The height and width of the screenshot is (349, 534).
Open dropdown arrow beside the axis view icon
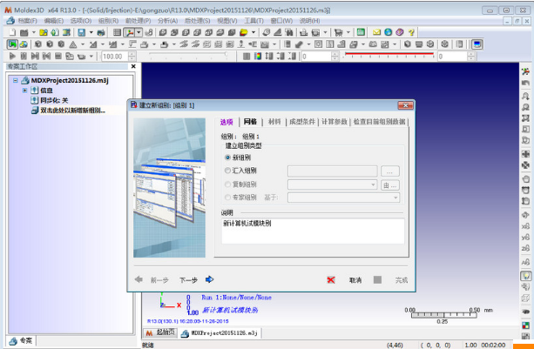tap(139, 32)
